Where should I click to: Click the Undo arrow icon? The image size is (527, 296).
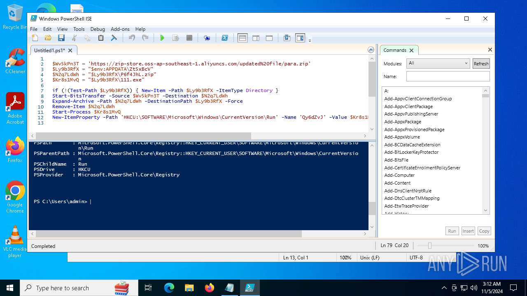132,38
